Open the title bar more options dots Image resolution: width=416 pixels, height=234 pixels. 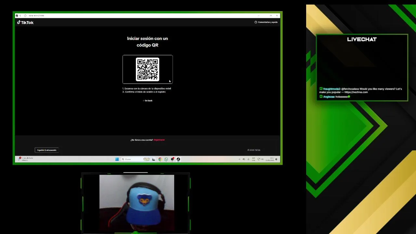coord(259,16)
